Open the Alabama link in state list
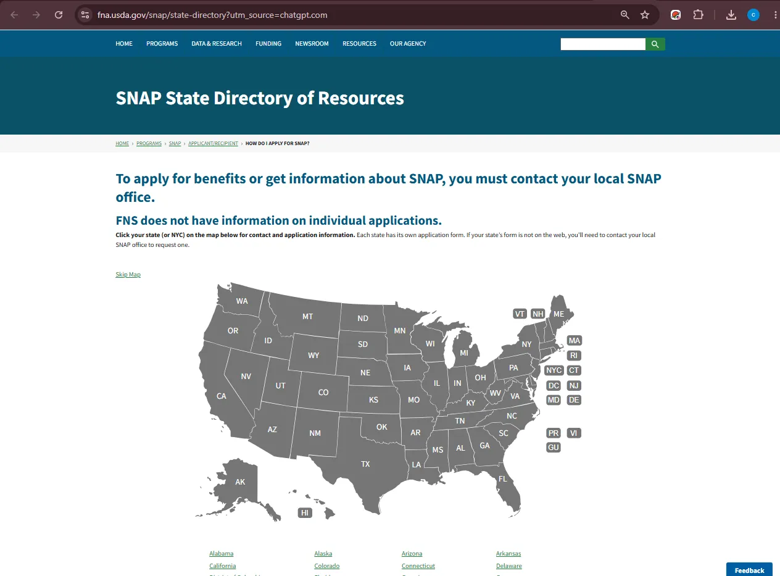This screenshot has width=780, height=576. point(221,554)
